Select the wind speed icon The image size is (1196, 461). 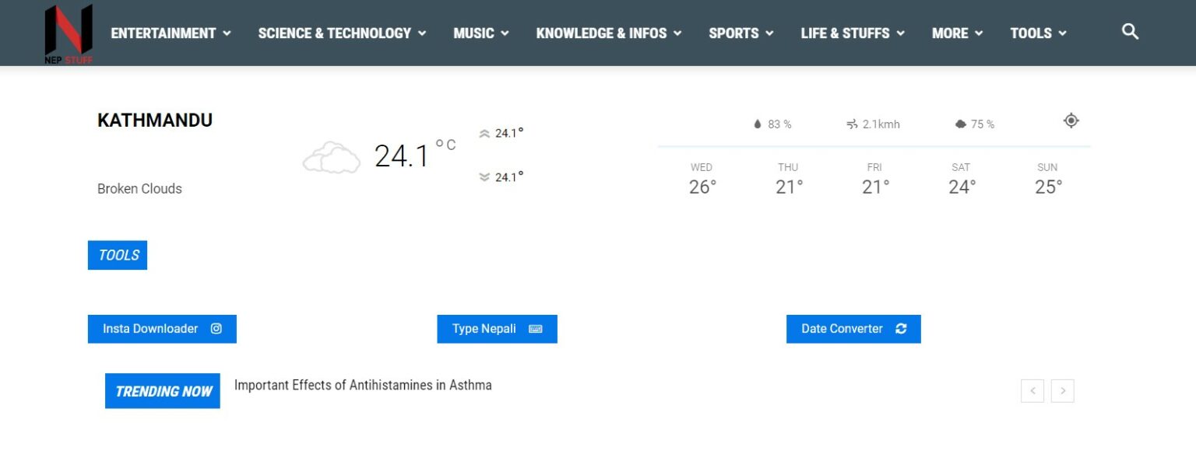pyautogui.click(x=852, y=124)
